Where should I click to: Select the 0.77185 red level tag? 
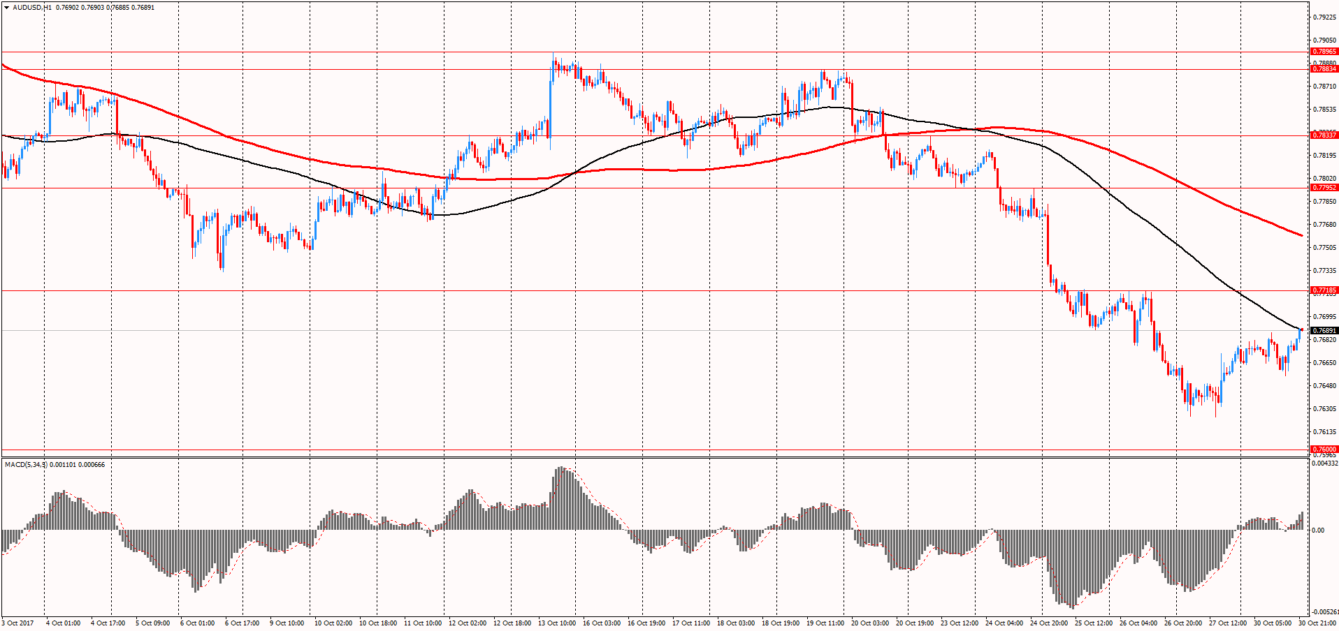(x=1324, y=290)
